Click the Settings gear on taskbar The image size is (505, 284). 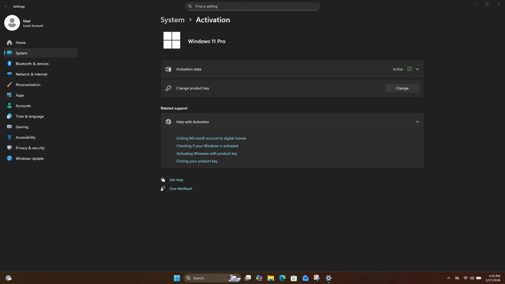[329, 278]
